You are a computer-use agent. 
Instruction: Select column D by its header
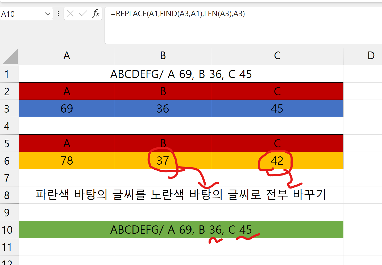click(371, 56)
